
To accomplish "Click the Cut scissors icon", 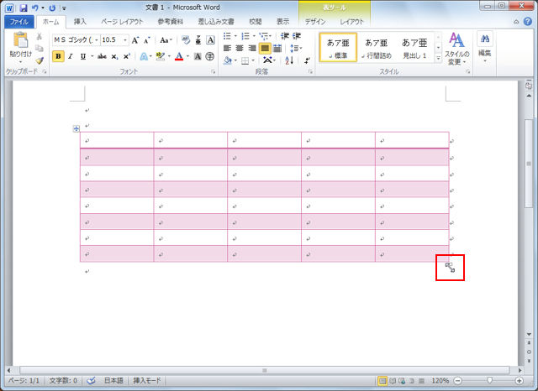I will (x=40, y=36).
